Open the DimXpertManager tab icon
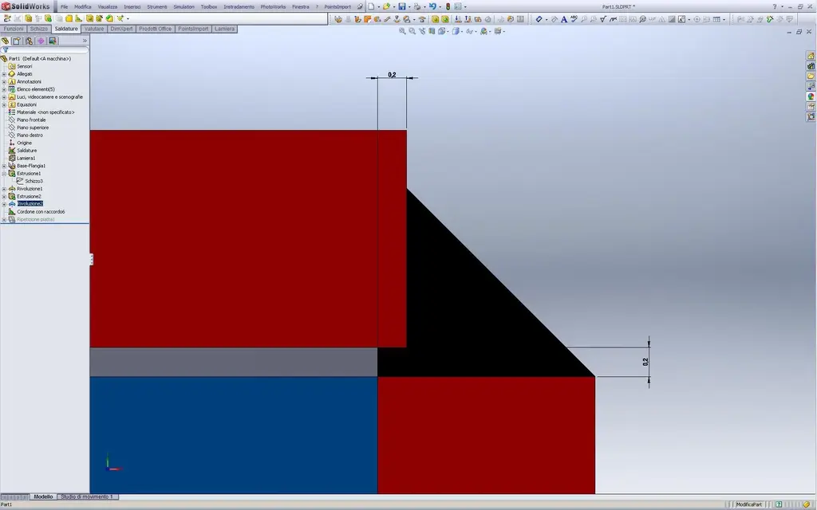 pyautogui.click(x=41, y=41)
